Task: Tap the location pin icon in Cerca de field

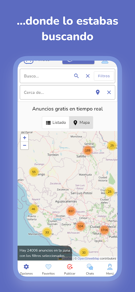Action: tap(98, 92)
